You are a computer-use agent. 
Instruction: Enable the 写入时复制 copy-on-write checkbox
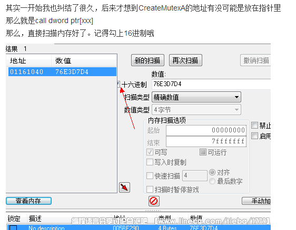point(150,162)
